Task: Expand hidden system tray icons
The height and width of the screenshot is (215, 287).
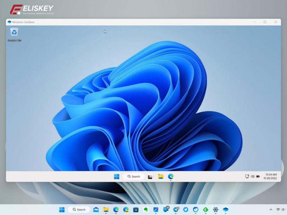Action: point(271,210)
